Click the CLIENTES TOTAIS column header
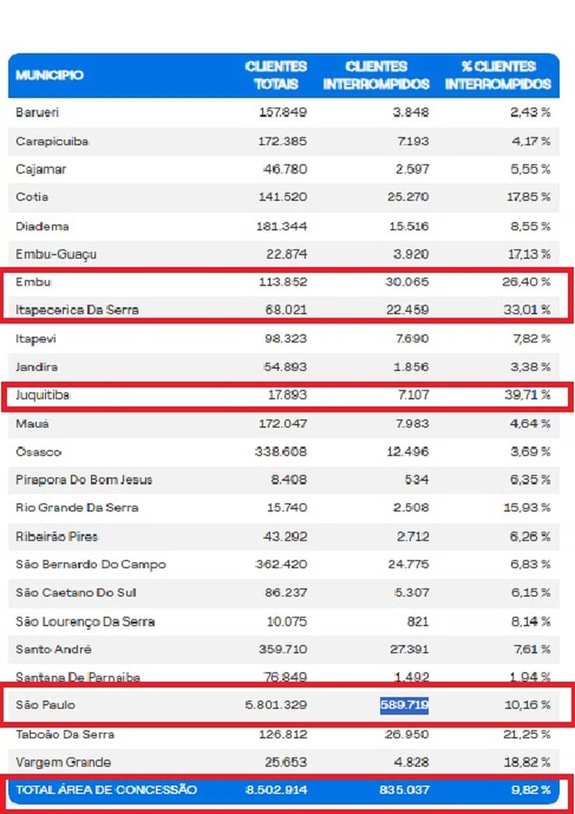The width and height of the screenshot is (575, 814). (276, 75)
